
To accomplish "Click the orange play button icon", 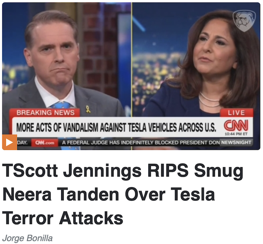I will (10, 142).
